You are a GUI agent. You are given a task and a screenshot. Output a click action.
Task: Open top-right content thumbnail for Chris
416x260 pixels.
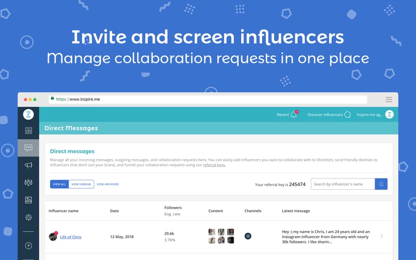click(230, 232)
